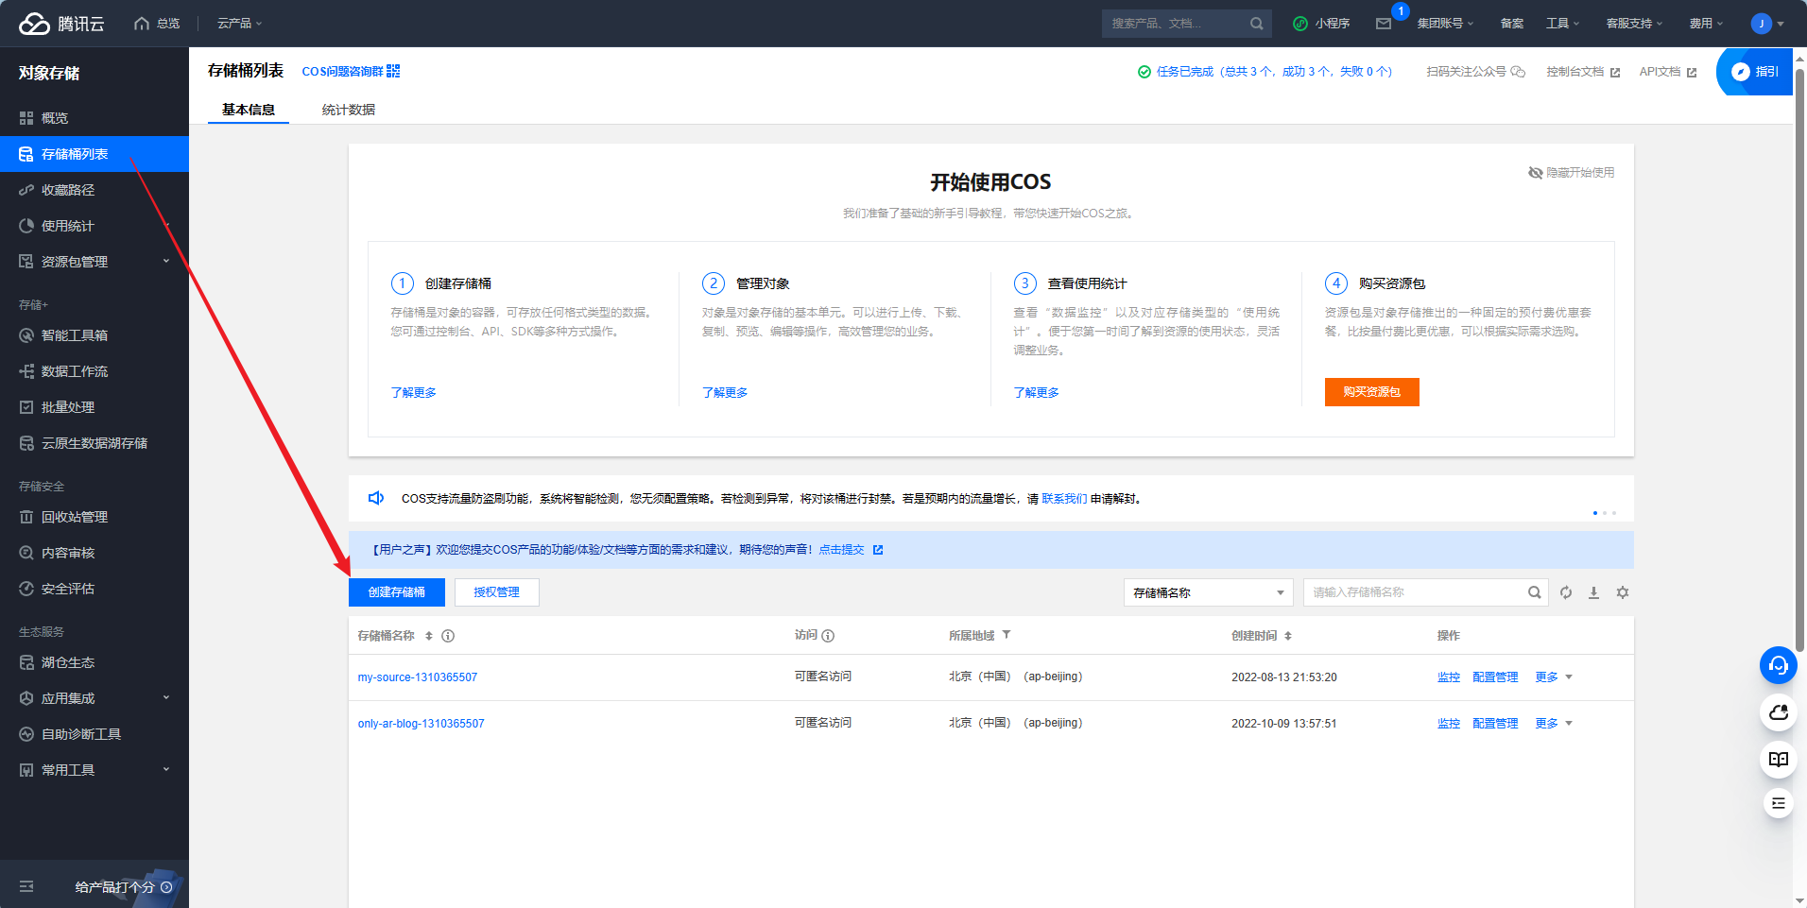
Task: Open the mail messages icon
Action: pos(1384,24)
